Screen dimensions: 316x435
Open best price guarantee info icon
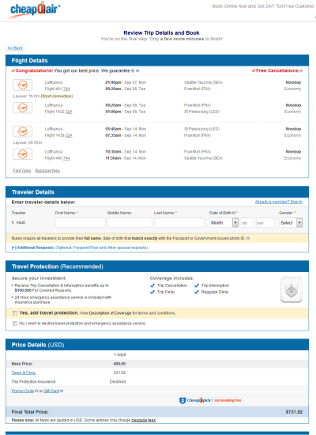coord(137,71)
